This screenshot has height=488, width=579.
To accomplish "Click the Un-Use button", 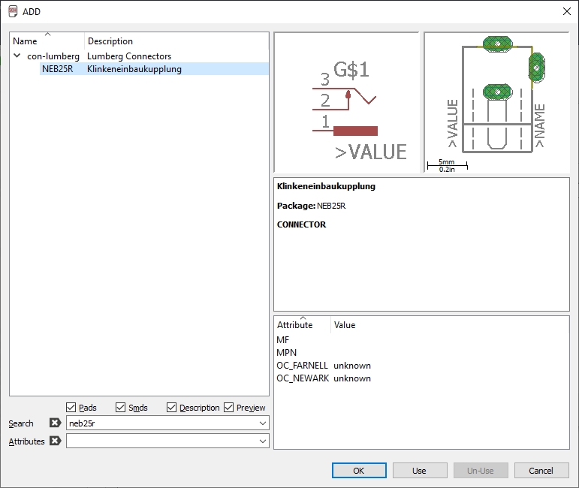I will tap(481, 471).
